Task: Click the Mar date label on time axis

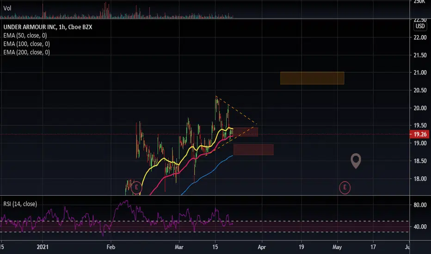Action: click(x=179, y=247)
